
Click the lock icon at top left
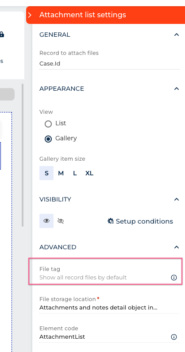(x=2, y=35)
